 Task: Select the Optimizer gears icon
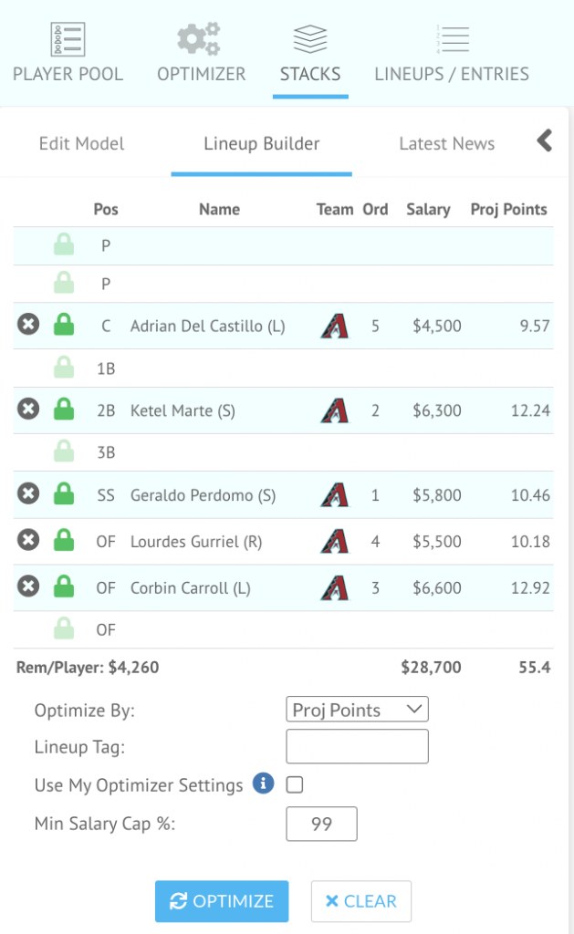[x=200, y=38]
